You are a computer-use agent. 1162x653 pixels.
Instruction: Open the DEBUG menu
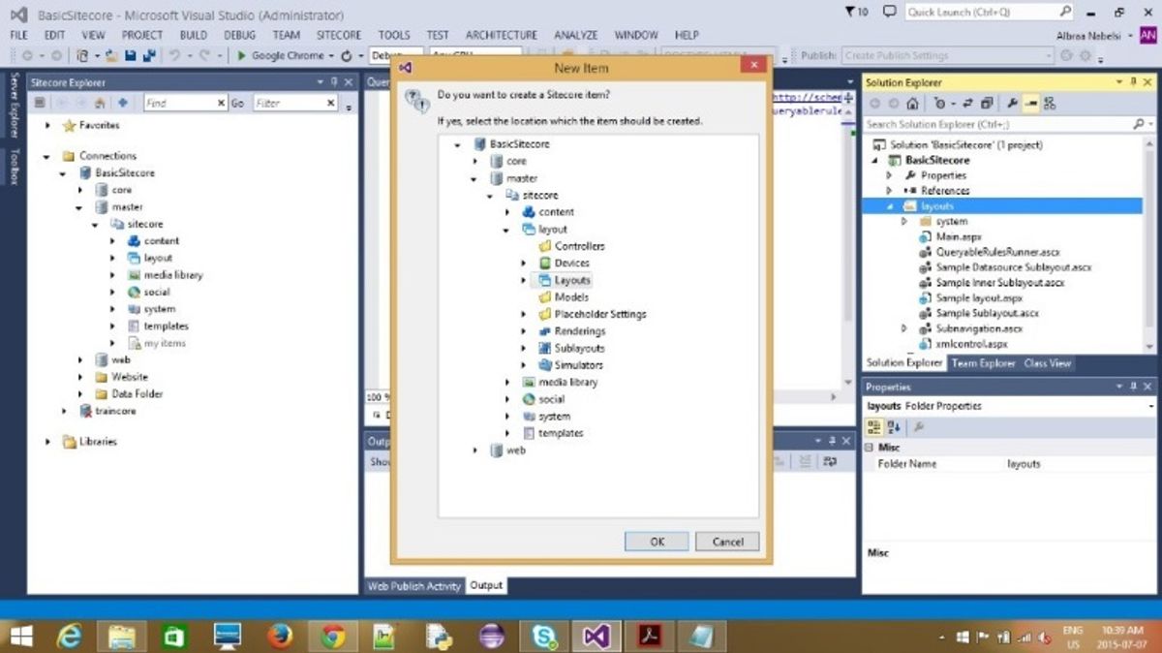[239, 35]
